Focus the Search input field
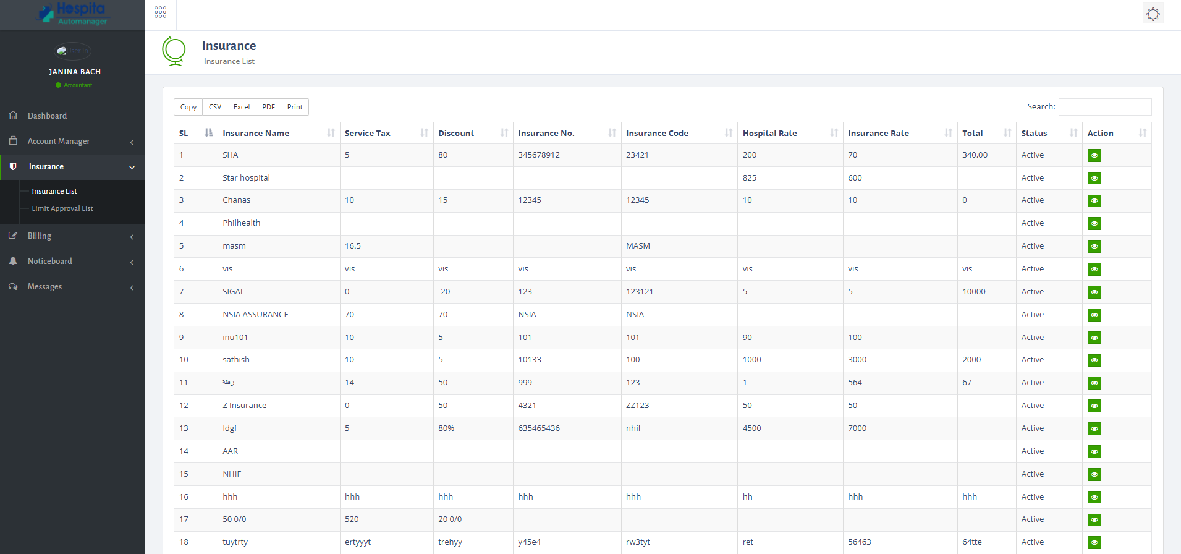The height and width of the screenshot is (554, 1181). [x=1105, y=107]
